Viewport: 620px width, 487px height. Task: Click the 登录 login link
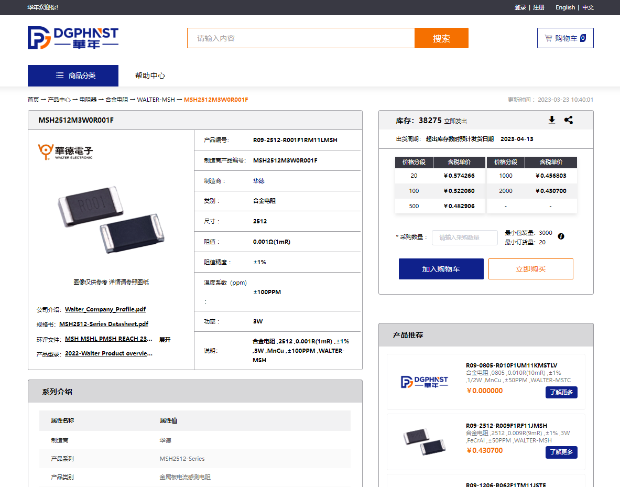pyautogui.click(x=520, y=7)
